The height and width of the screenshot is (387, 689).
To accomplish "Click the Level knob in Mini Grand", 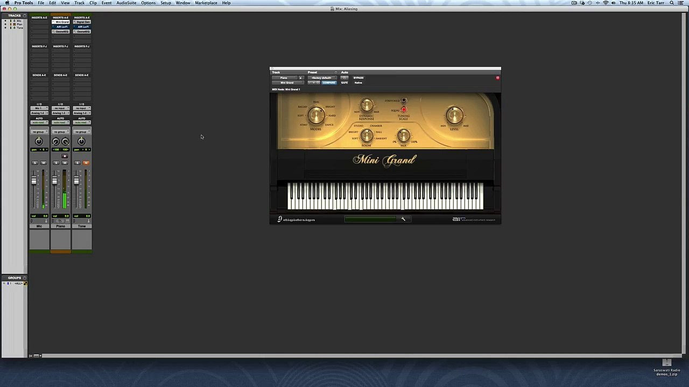I will pos(454,115).
